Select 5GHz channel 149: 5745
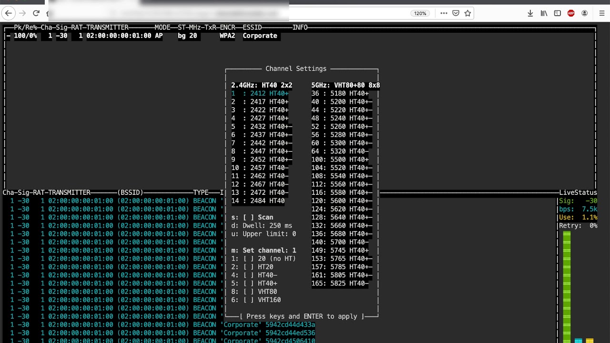 pos(340,250)
